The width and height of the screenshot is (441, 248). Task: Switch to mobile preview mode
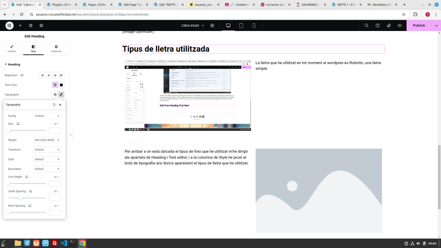[254, 25]
